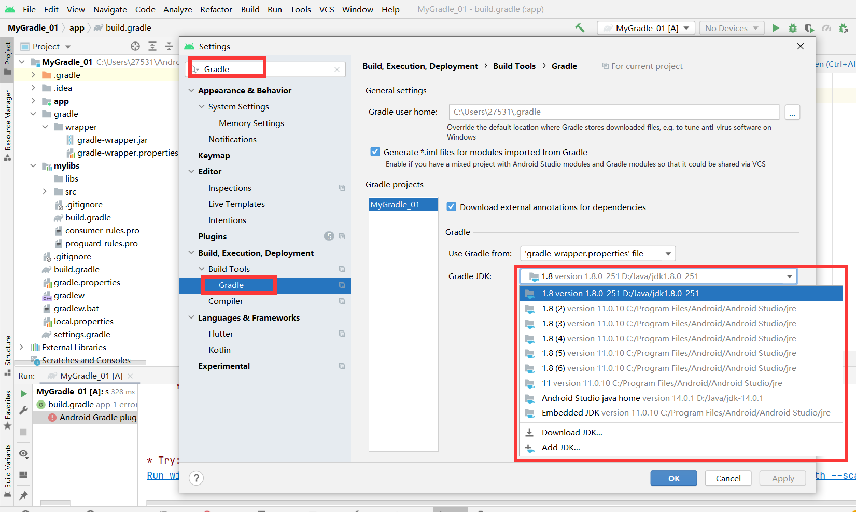
Task: Open the Tools menu
Action: [x=300, y=9]
